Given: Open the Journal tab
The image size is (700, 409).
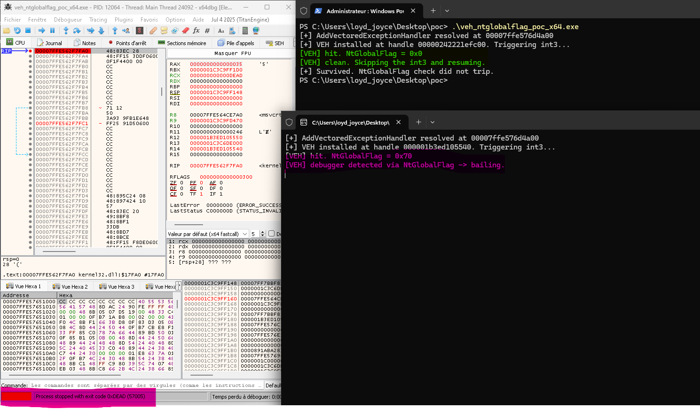Looking at the screenshot, I should [49, 43].
